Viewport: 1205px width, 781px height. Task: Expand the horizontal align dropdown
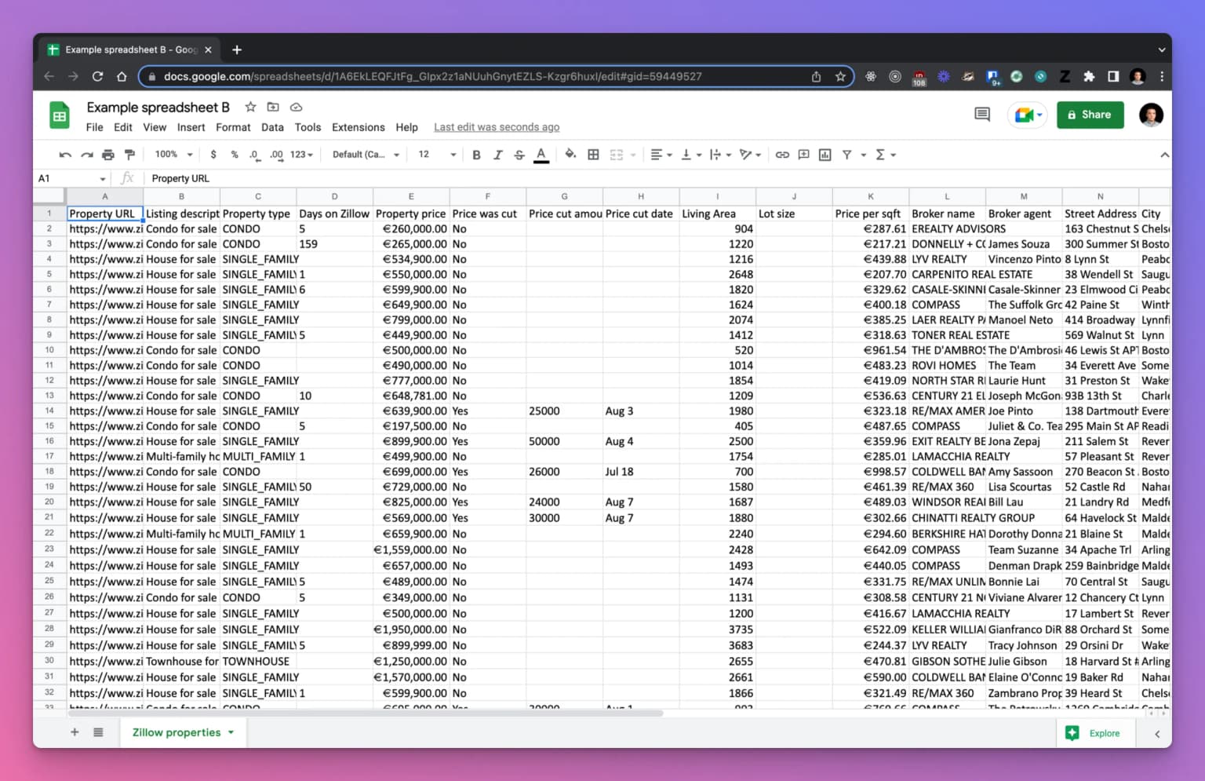click(661, 155)
